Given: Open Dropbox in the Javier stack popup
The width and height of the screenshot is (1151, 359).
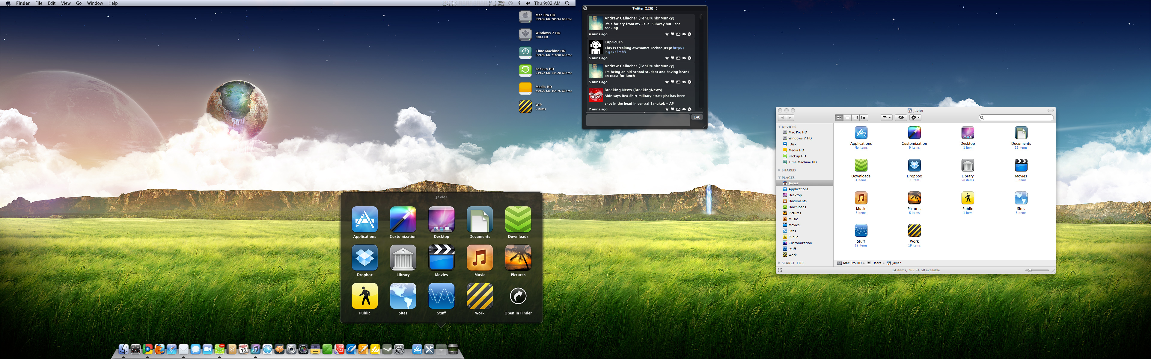Looking at the screenshot, I should pyautogui.click(x=364, y=257).
